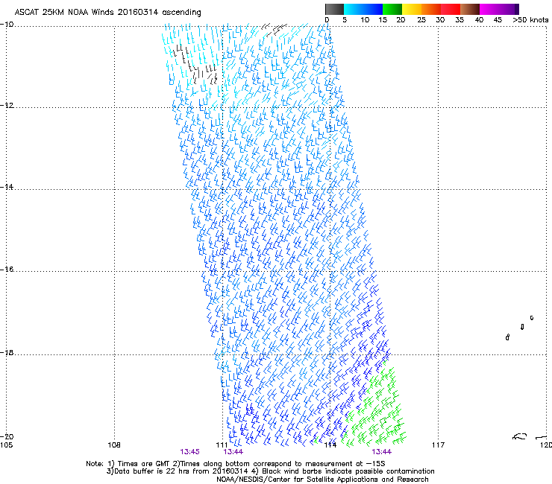Click the cyan 5-10 knots color segment
The height and width of the screenshot is (484, 552).
[354, 9]
